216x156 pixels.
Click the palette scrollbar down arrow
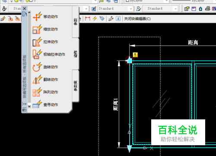(29, 106)
